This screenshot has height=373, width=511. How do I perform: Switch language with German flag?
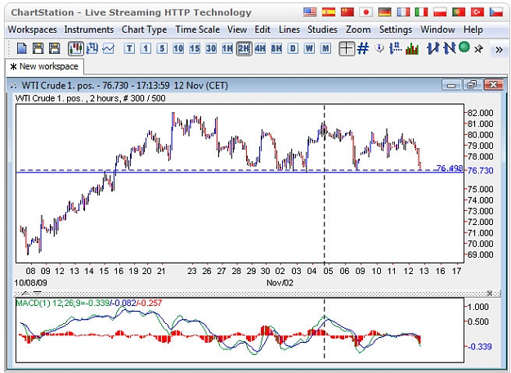click(384, 12)
